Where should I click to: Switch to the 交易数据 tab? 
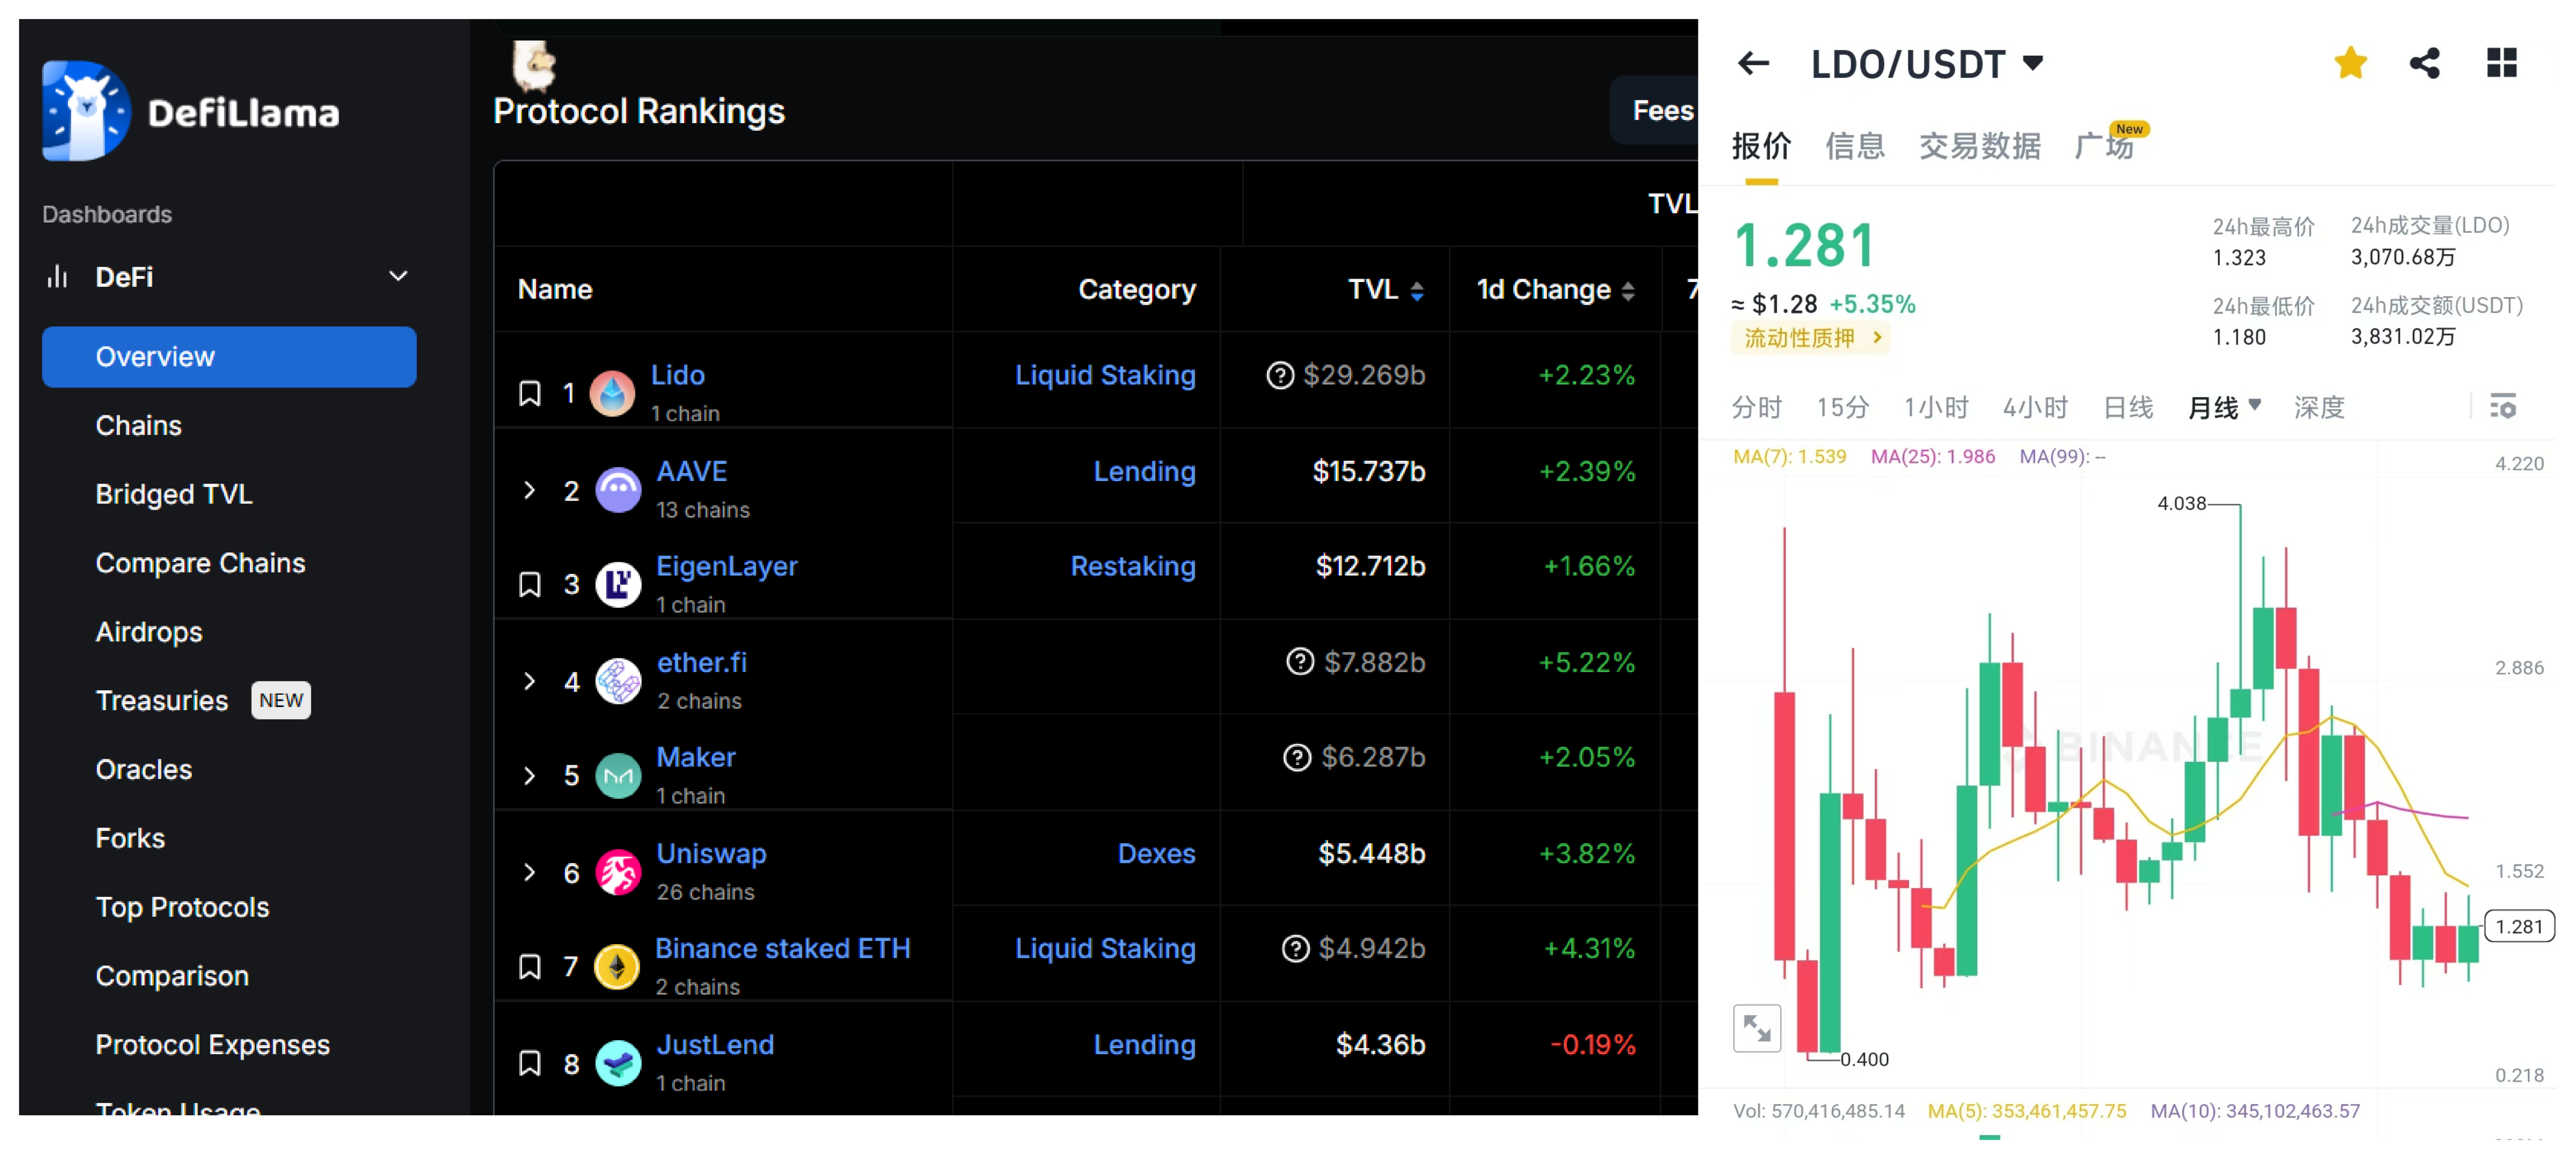point(1980,146)
